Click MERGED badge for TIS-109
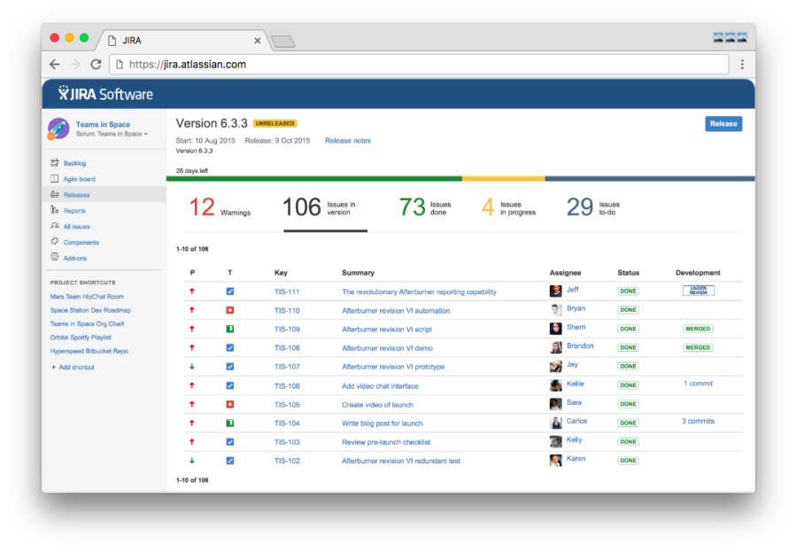 coord(698,329)
